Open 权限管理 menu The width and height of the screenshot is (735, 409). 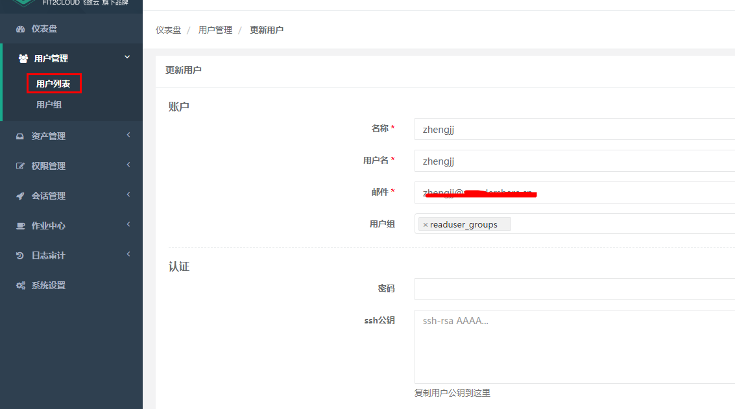point(48,166)
